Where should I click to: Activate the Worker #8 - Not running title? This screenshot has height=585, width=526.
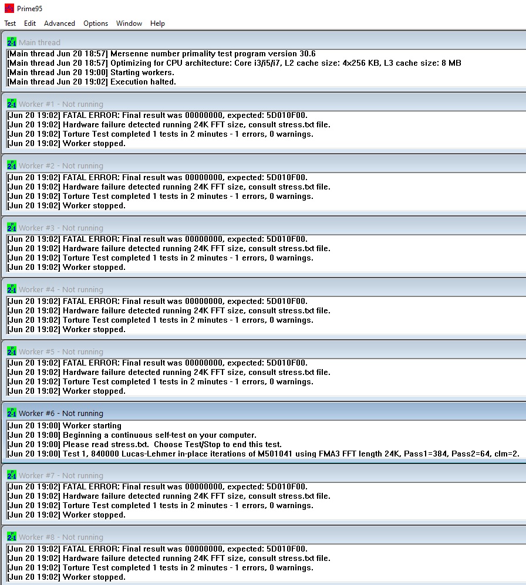(61, 537)
